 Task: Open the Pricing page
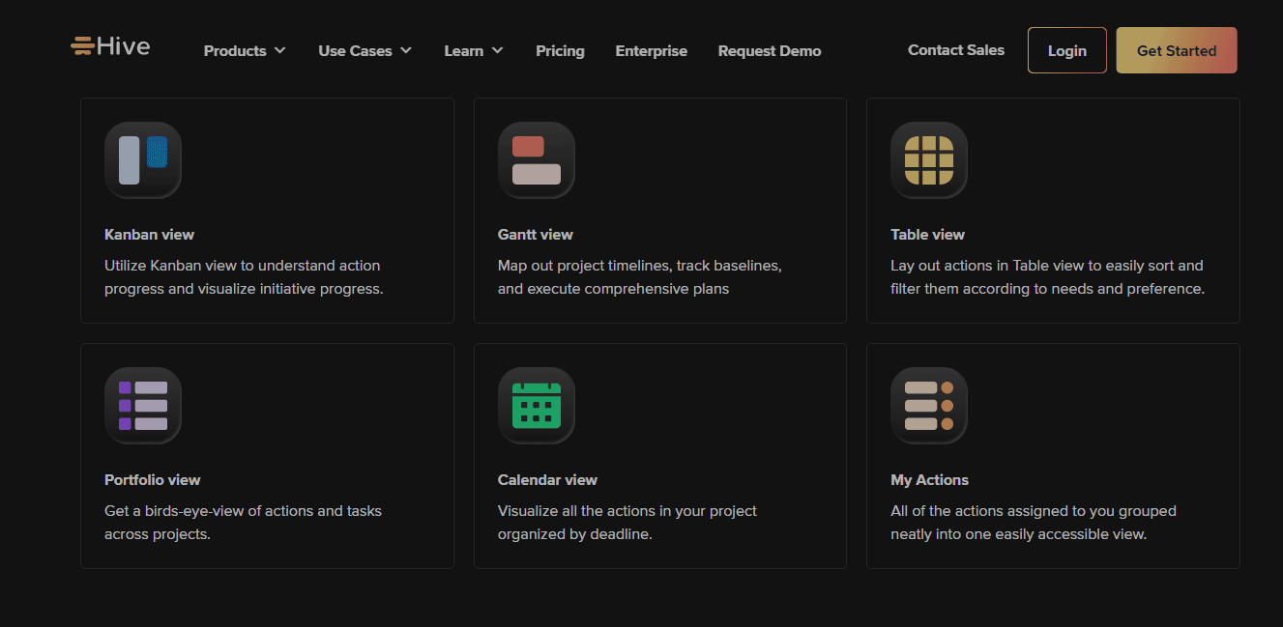pos(560,50)
